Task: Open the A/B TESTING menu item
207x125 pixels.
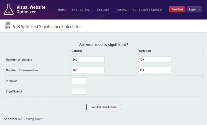Action: (x=81, y=10)
